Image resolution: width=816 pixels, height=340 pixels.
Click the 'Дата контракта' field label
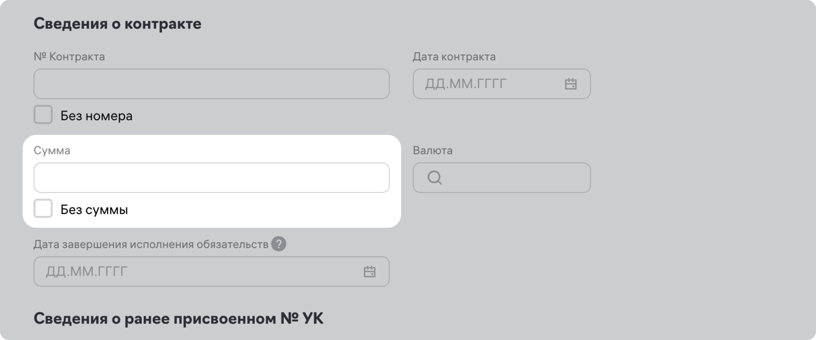click(454, 57)
